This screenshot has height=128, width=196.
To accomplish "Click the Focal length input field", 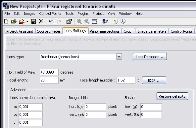I will tap(49, 80).
